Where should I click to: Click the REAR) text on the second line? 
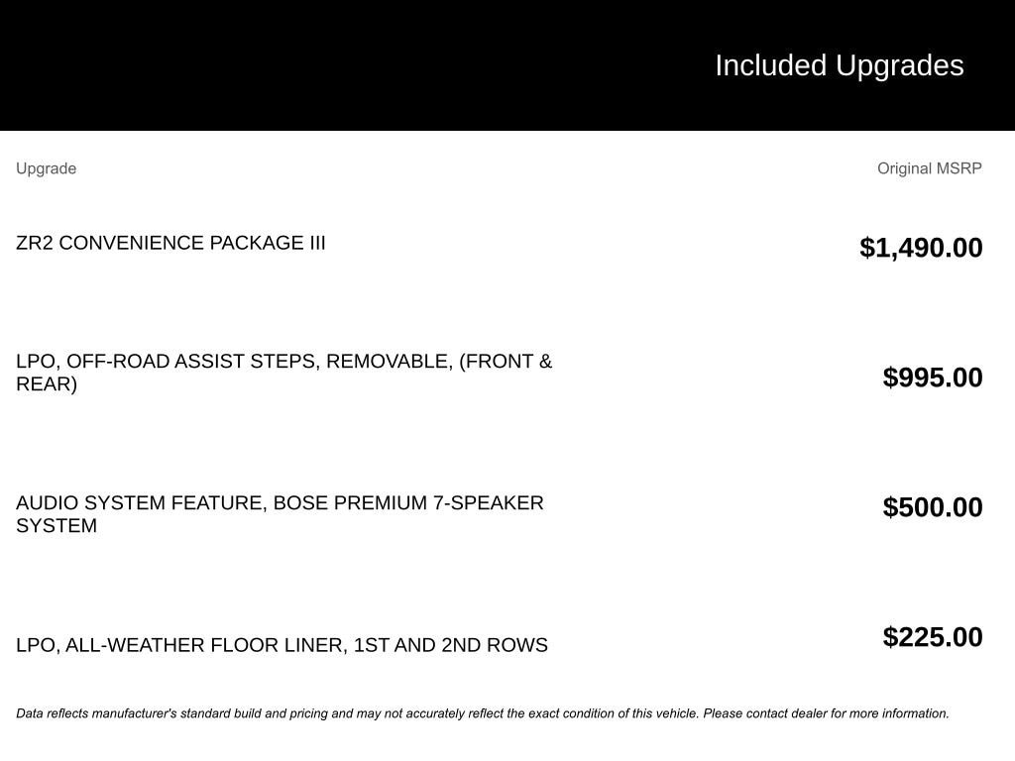47,384
